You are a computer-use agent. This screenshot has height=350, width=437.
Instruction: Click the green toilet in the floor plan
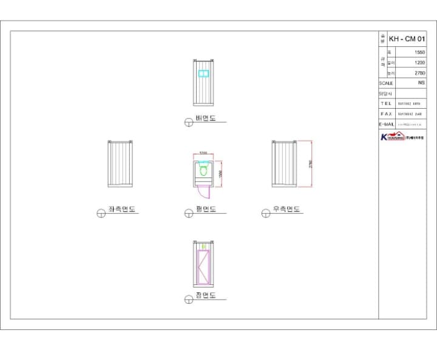tap(204, 170)
